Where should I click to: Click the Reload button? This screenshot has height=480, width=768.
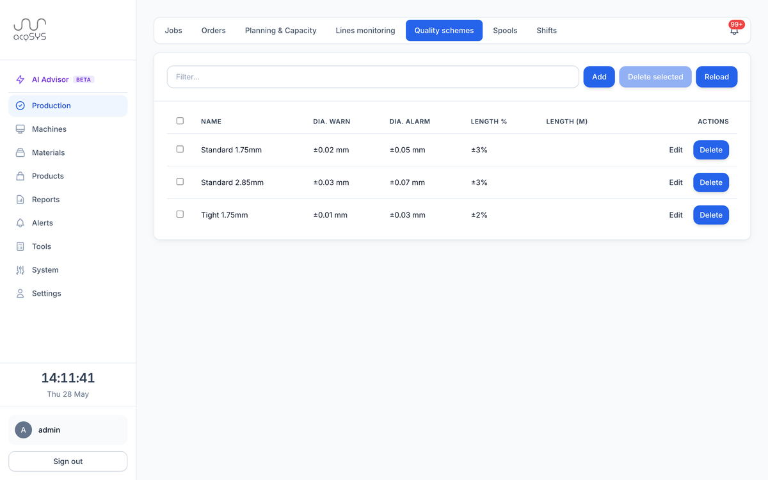click(717, 77)
